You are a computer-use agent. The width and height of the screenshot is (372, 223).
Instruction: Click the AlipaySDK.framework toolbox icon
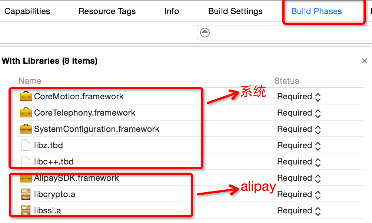[26, 178]
